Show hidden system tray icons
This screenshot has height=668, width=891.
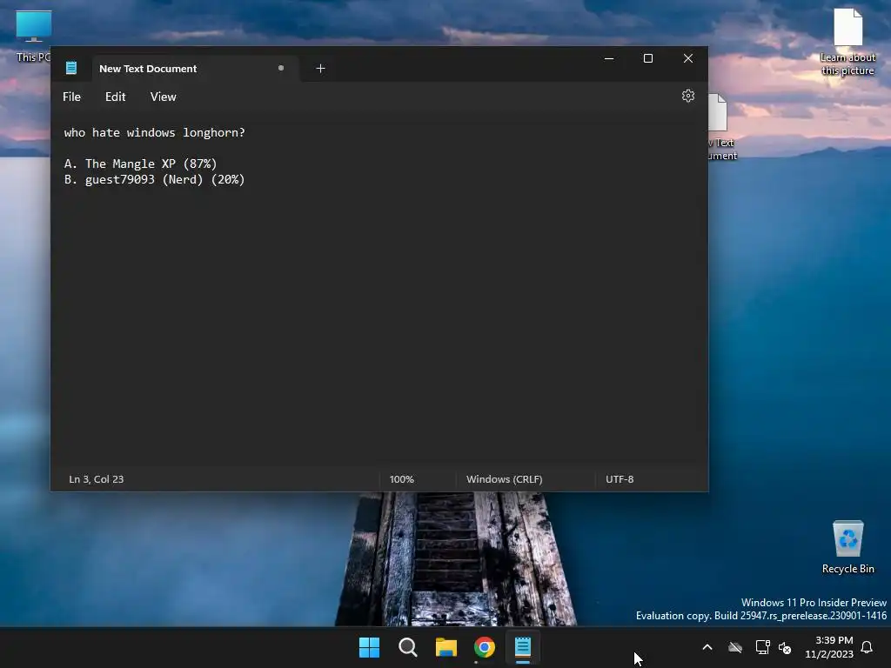tap(707, 647)
